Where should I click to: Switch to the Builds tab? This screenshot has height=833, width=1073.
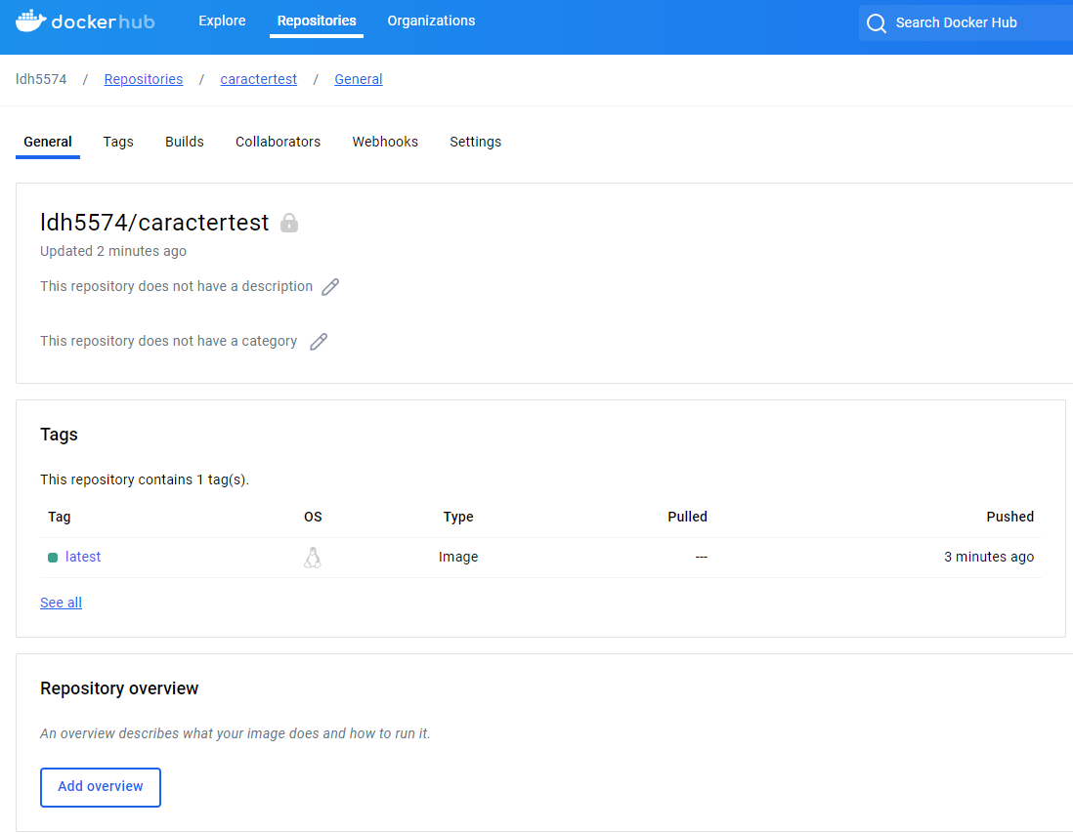(x=184, y=142)
